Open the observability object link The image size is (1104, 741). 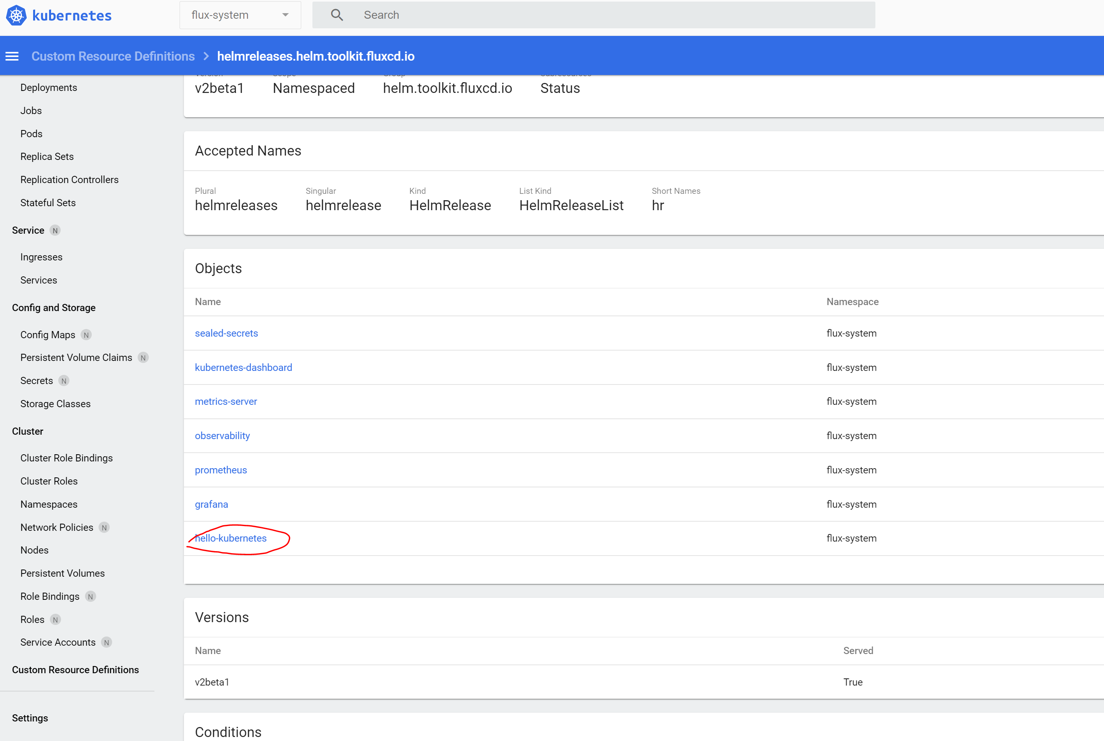coord(222,436)
